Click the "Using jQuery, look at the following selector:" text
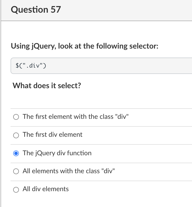The image size is (192, 207). click(x=84, y=46)
